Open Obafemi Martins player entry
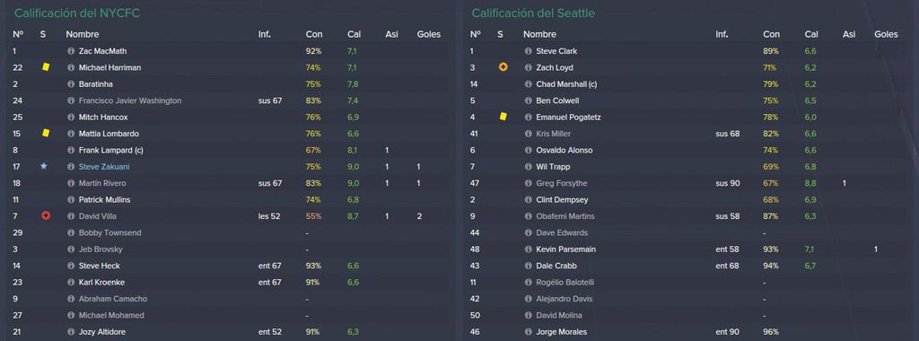Image resolution: width=919 pixels, height=341 pixels. pyautogui.click(x=565, y=216)
